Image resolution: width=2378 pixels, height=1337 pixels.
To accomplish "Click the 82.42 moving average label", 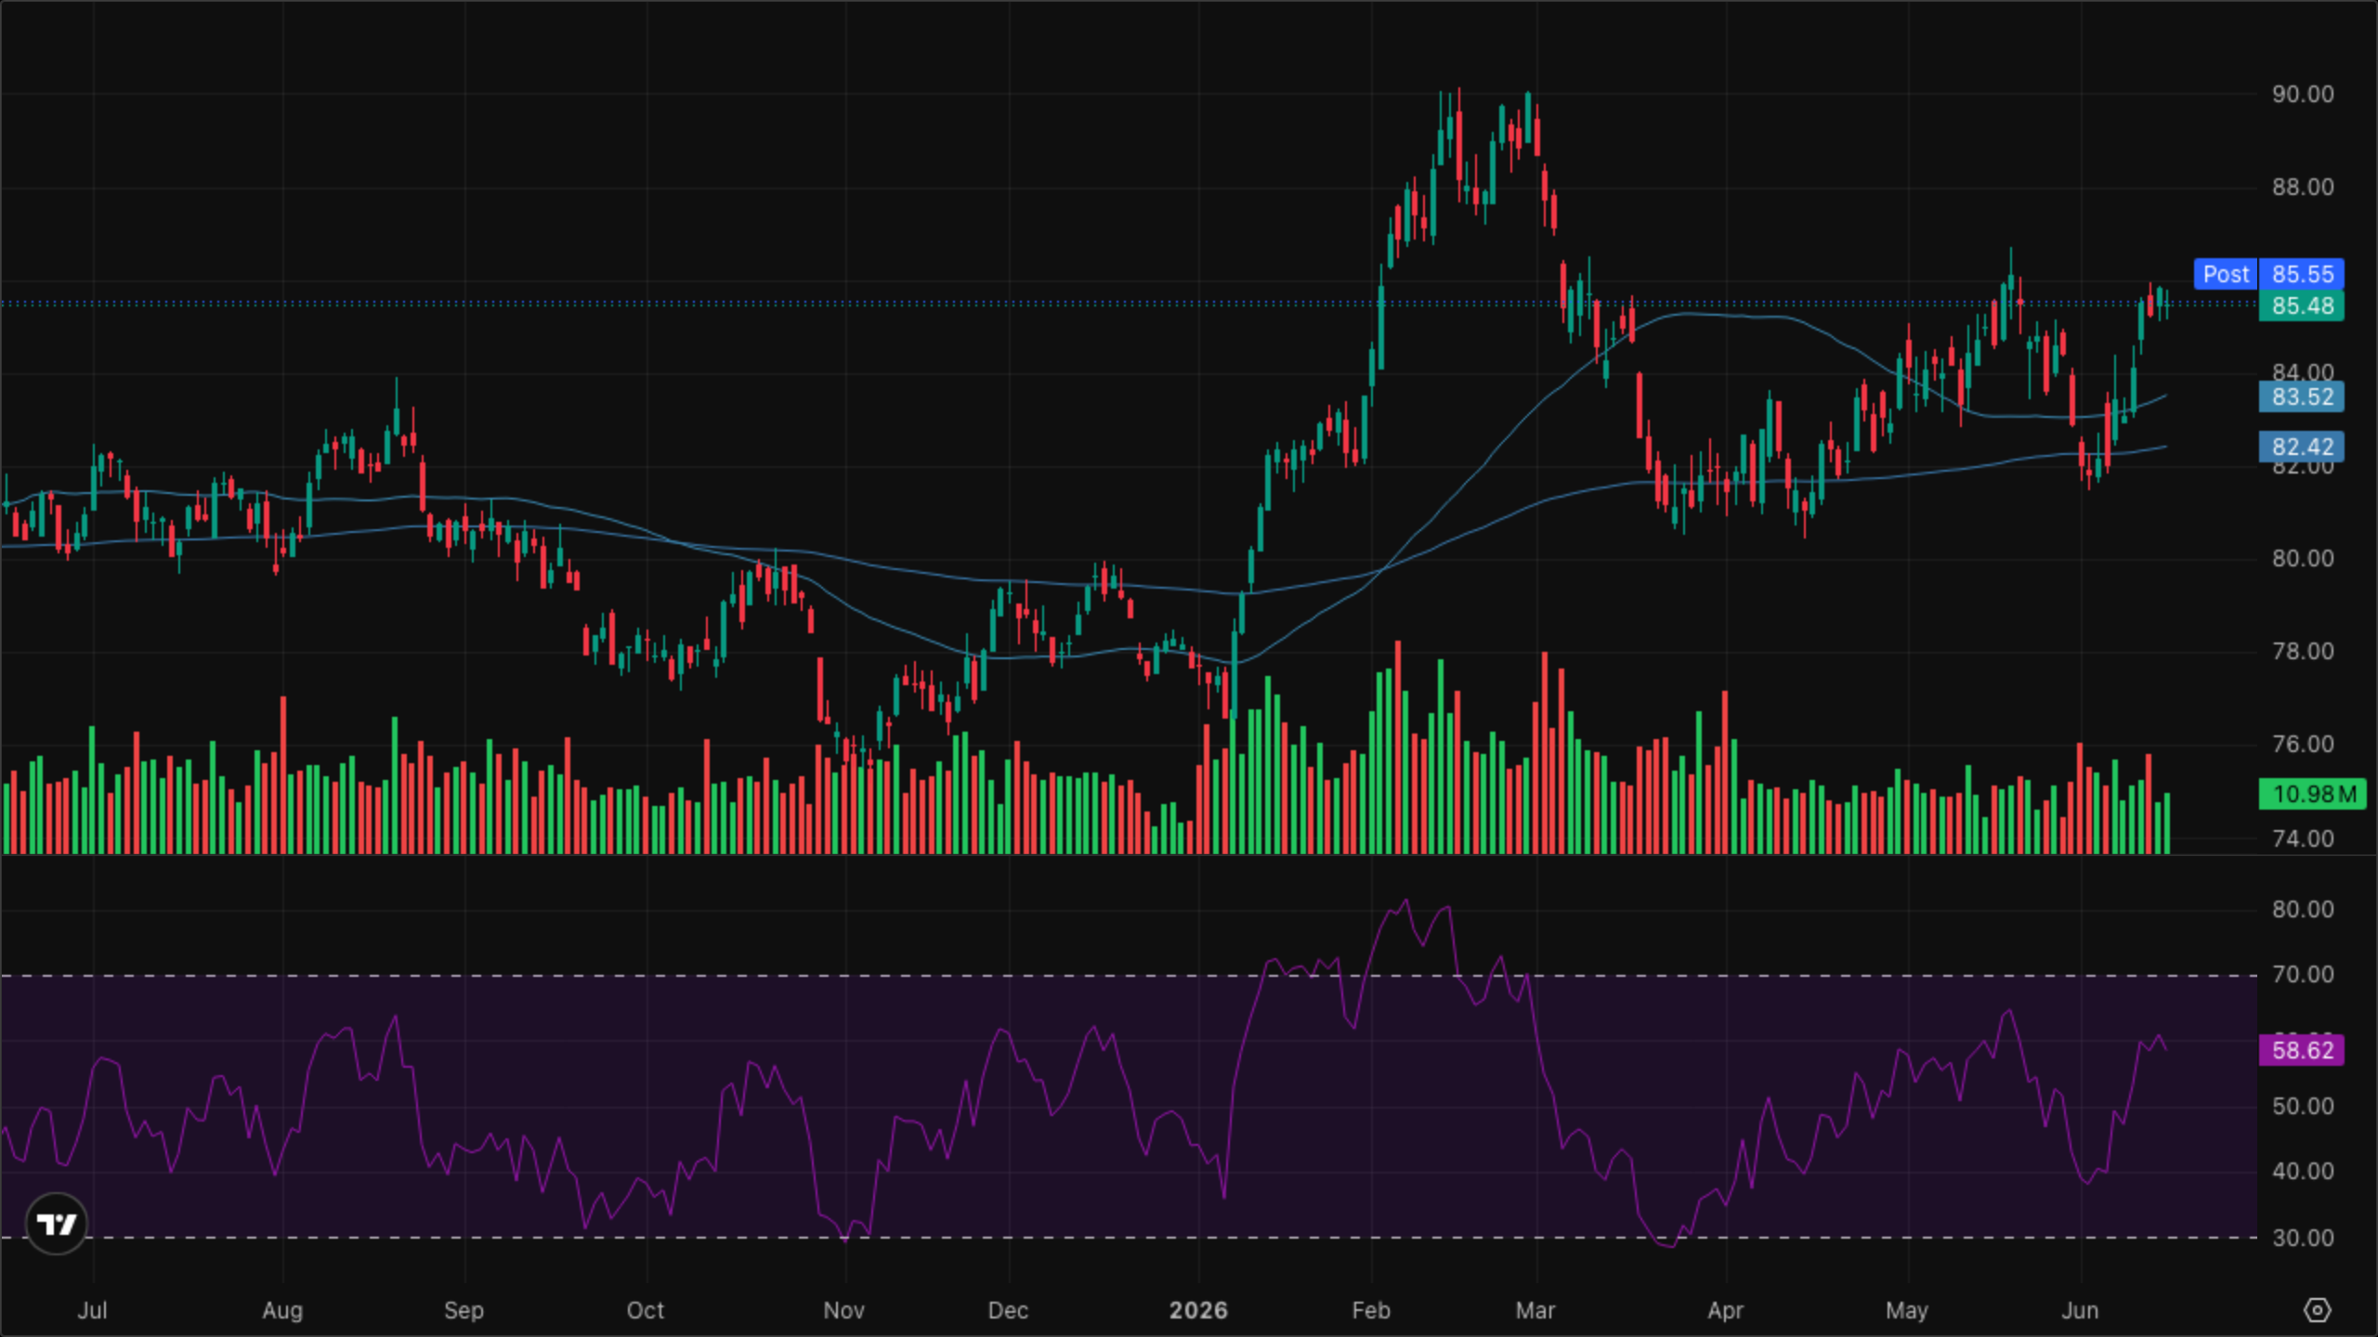I will pos(2302,447).
